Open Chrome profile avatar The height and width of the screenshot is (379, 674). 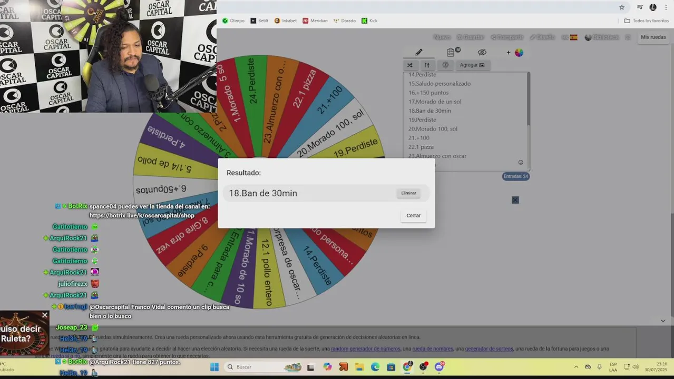[653, 7]
